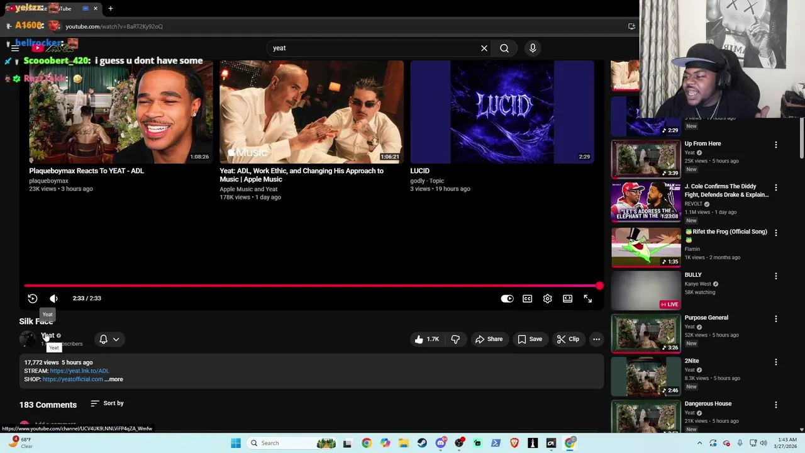
Task: Open the LUCID video thumbnail
Action: [x=502, y=112]
